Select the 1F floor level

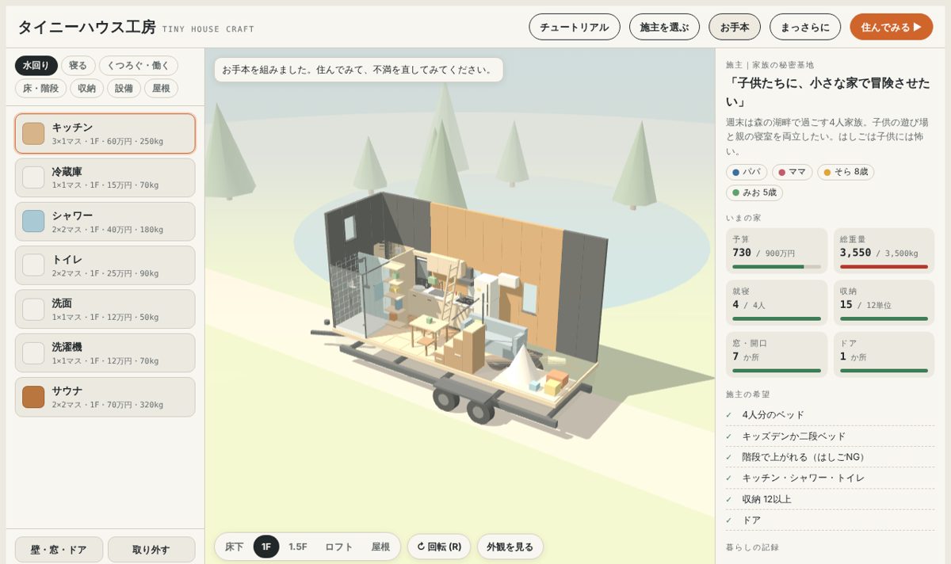pos(266,547)
